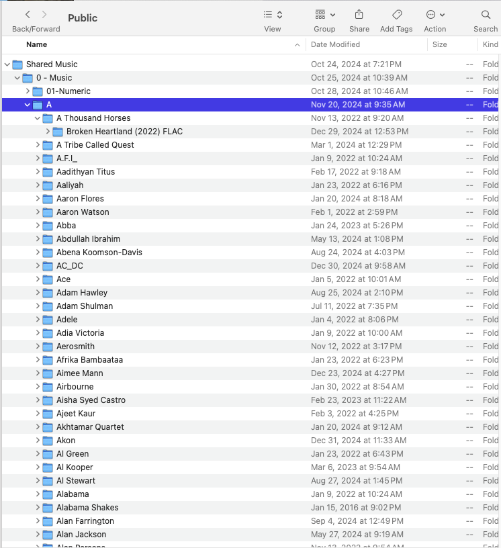Select the Aerosmith folder row

75,347
